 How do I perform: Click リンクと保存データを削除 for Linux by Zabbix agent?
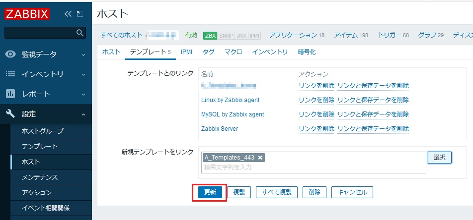click(x=373, y=100)
